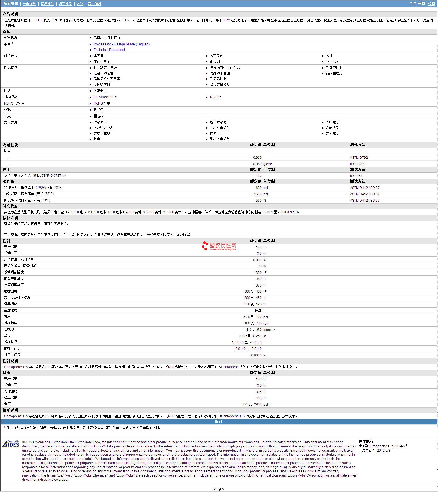Viewport: 438px width, 492px height.
Task: Open Processing - Design Guide (English) link
Action: 121,44
